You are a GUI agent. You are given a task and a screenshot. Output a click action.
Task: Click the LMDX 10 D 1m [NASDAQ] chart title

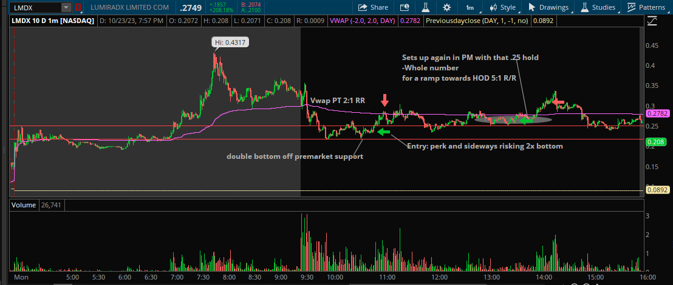[53, 21]
